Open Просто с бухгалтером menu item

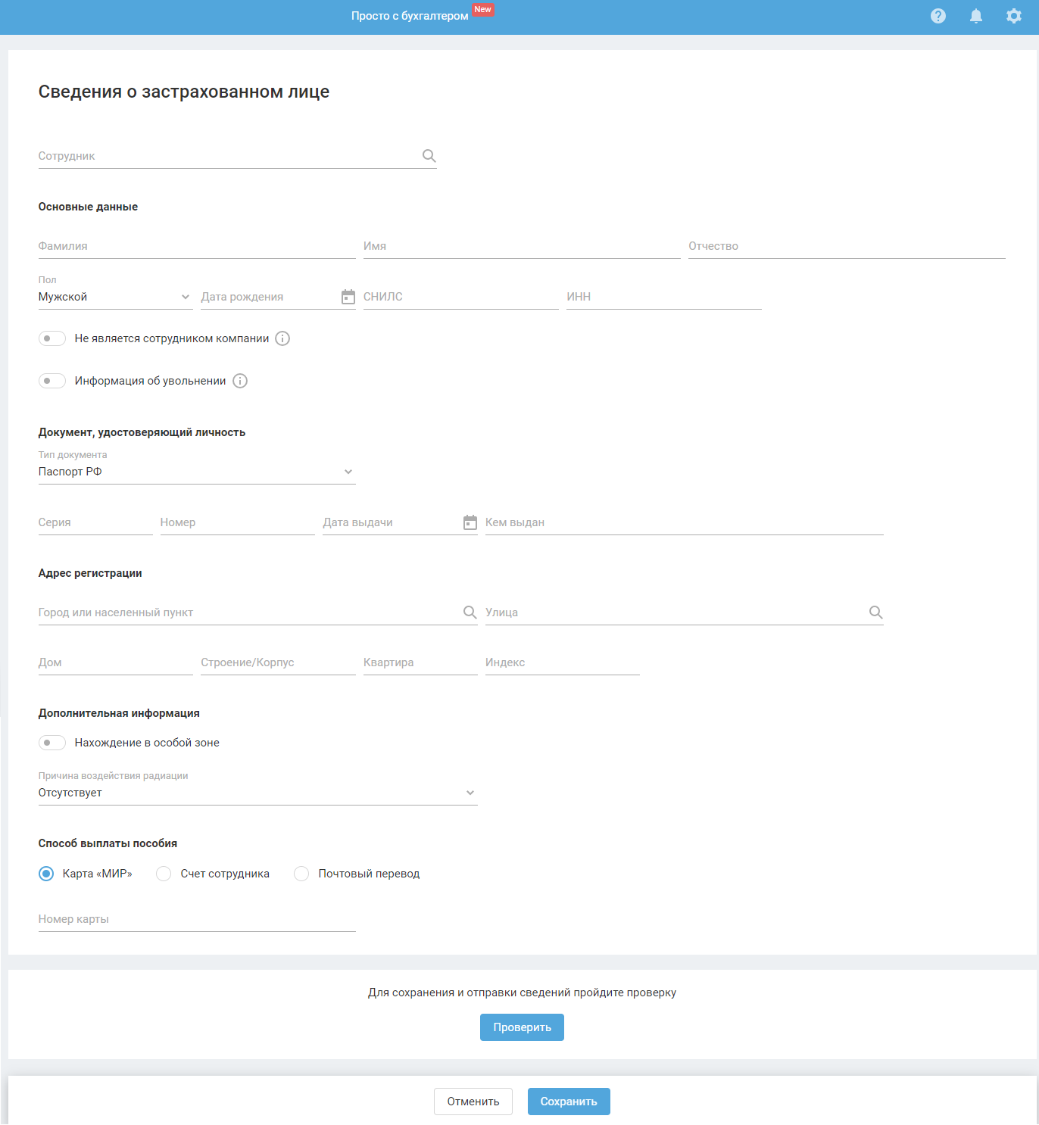point(410,16)
